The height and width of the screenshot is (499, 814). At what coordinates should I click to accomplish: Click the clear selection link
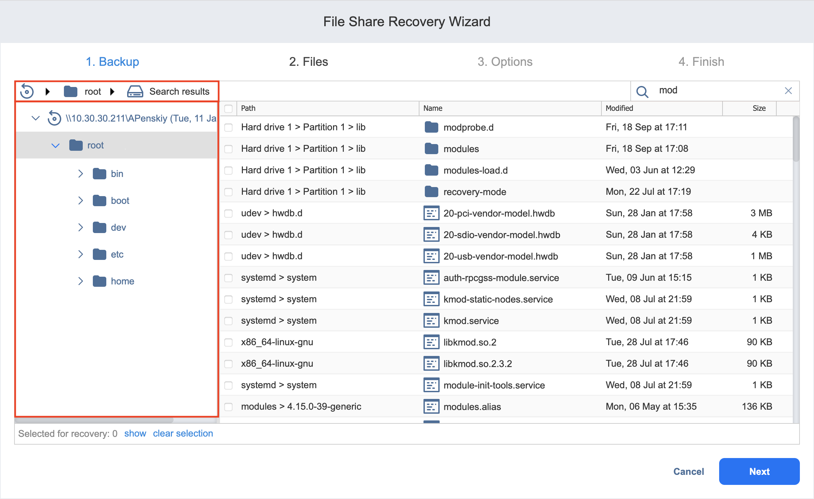pyautogui.click(x=183, y=434)
